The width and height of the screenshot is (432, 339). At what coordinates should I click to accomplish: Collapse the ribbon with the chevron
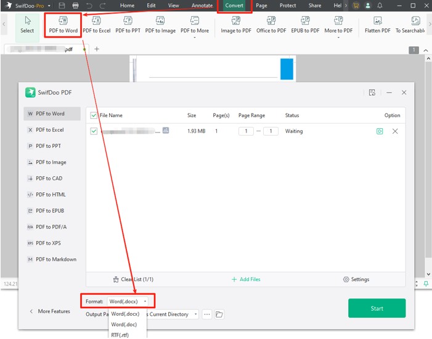[x=426, y=51]
